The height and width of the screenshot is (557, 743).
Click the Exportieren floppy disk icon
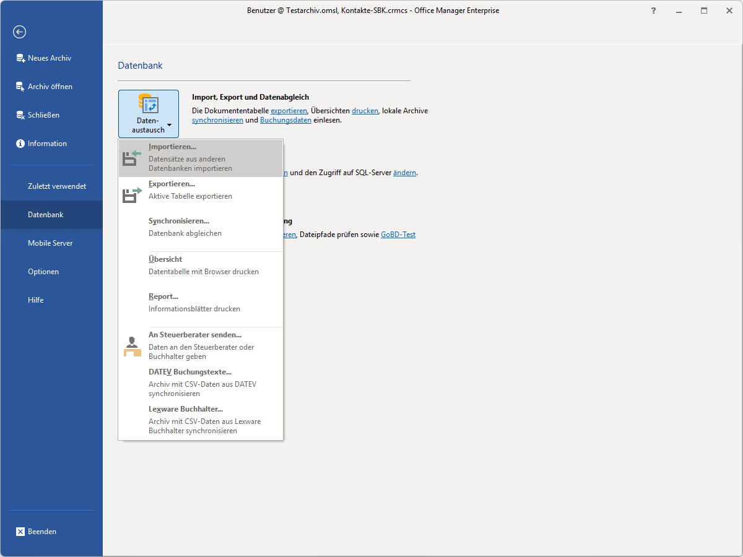pos(132,196)
